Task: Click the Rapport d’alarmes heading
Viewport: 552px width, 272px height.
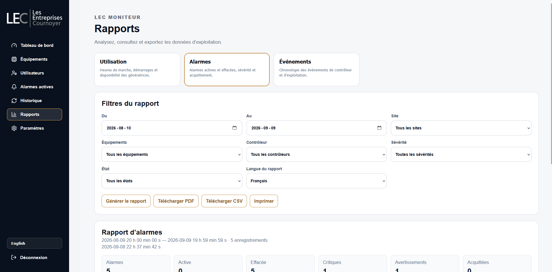Action: [x=132, y=232]
